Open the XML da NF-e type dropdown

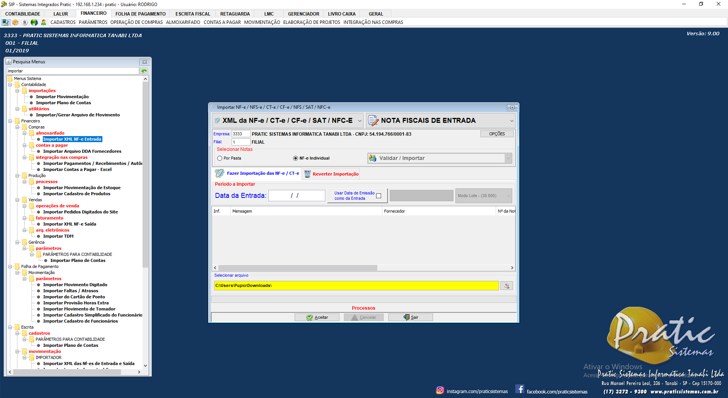[359, 121]
